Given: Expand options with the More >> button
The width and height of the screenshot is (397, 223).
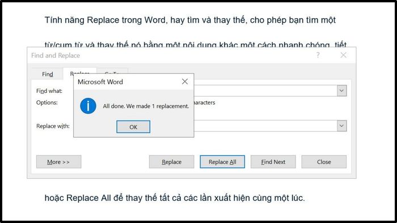Looking at the screenshot, I should click(x=59, y=162).
